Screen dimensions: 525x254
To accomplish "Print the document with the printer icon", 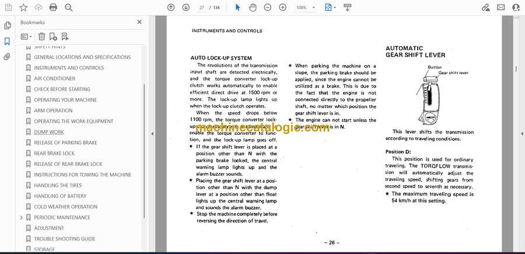I will (53, 8).
